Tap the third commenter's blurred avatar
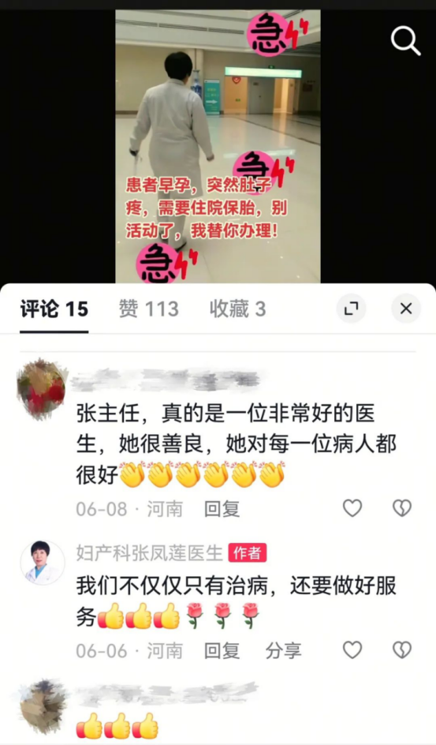The image size is (436, 745). 43,706
